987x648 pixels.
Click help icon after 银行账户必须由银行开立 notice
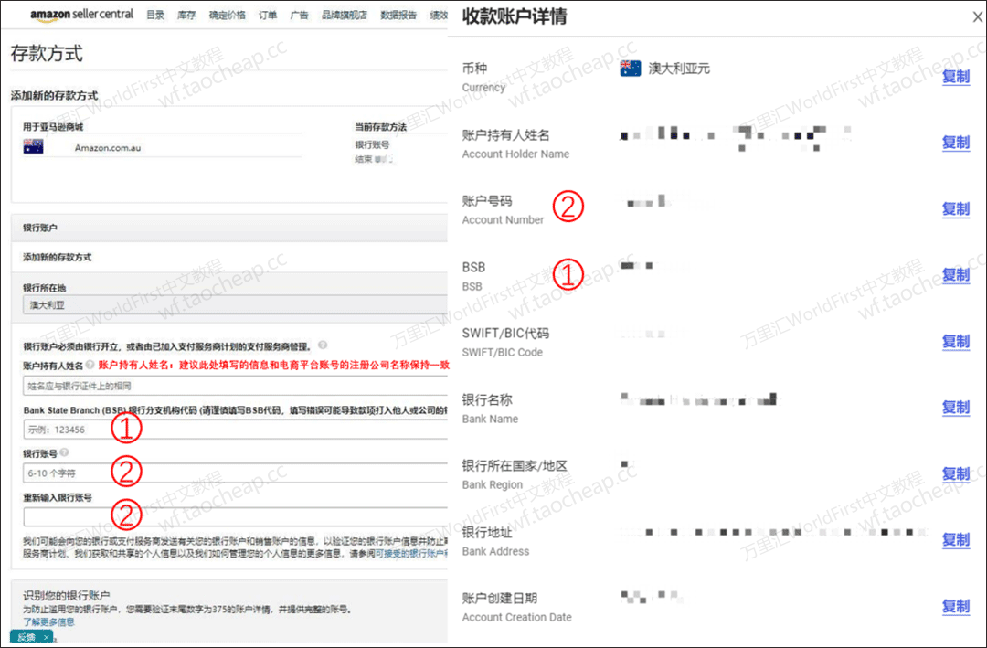click(x=323, y=345)
